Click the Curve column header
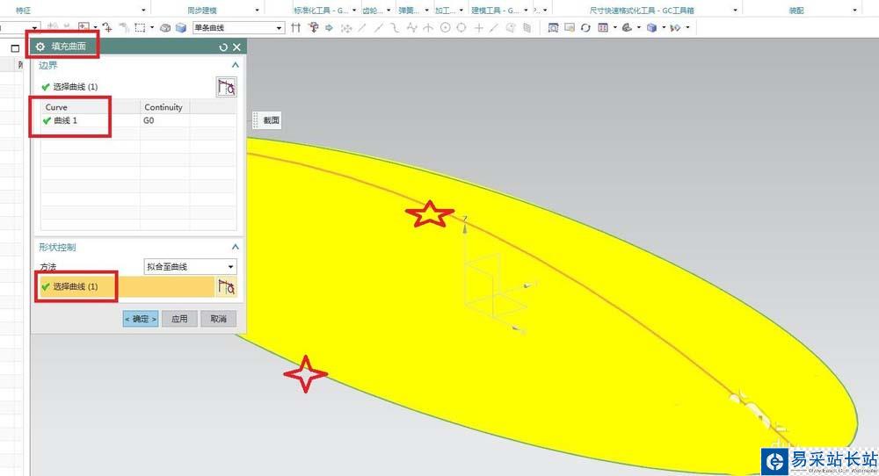This screenshot has height=476, width=879. click(91, 107)
